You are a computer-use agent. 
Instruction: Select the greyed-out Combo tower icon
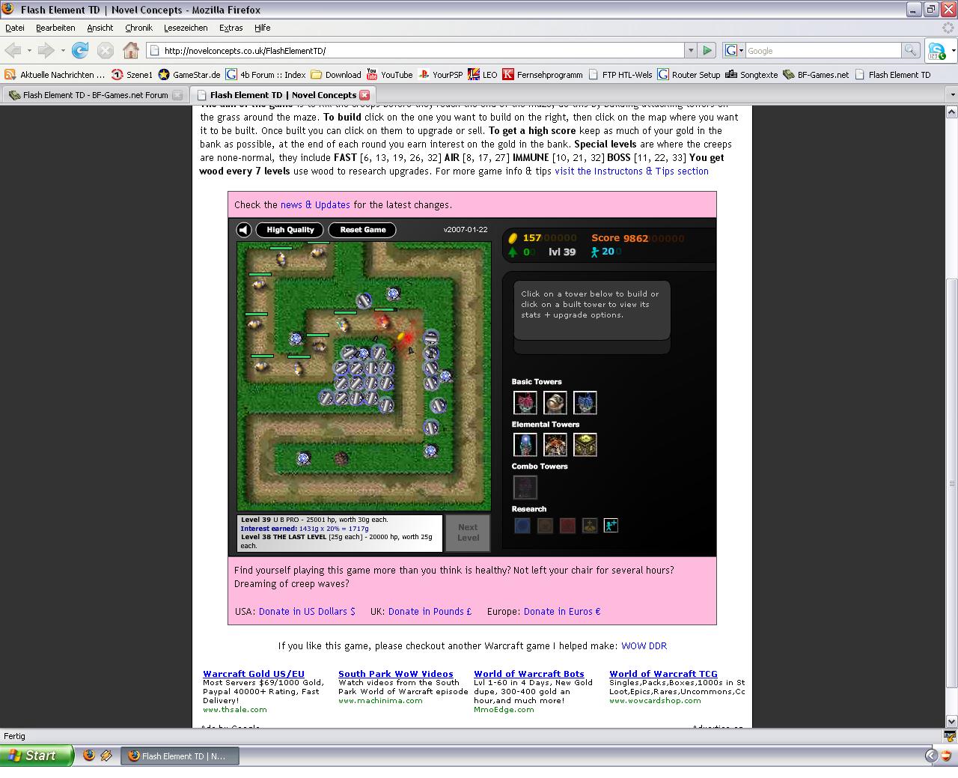[525, 487]
